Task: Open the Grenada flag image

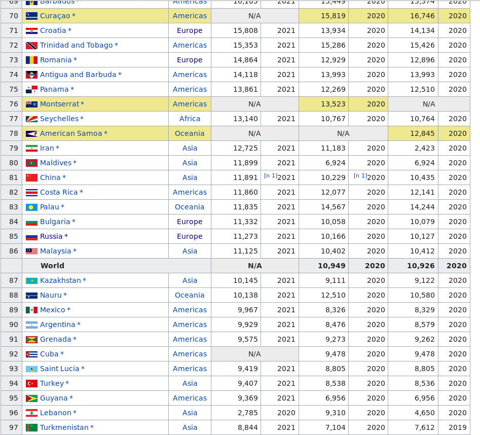Action: [x=31, y=339]
